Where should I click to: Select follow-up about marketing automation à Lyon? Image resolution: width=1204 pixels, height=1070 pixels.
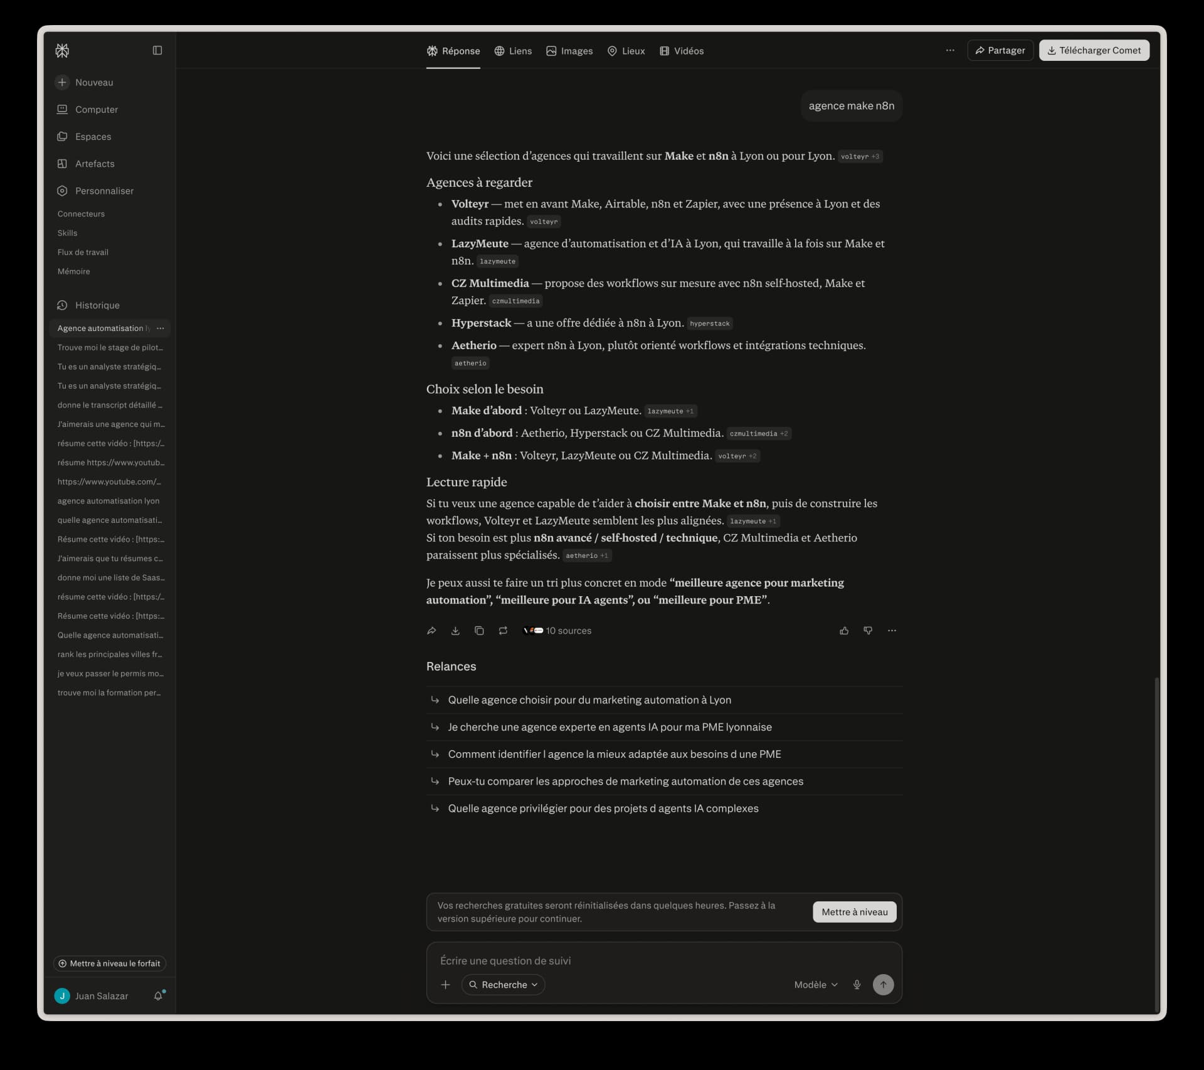click(x=664, y=700)
